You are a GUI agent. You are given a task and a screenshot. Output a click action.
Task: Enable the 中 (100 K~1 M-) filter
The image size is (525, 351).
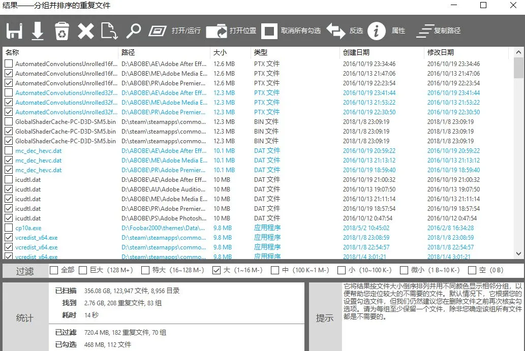[x=274, y=270]
